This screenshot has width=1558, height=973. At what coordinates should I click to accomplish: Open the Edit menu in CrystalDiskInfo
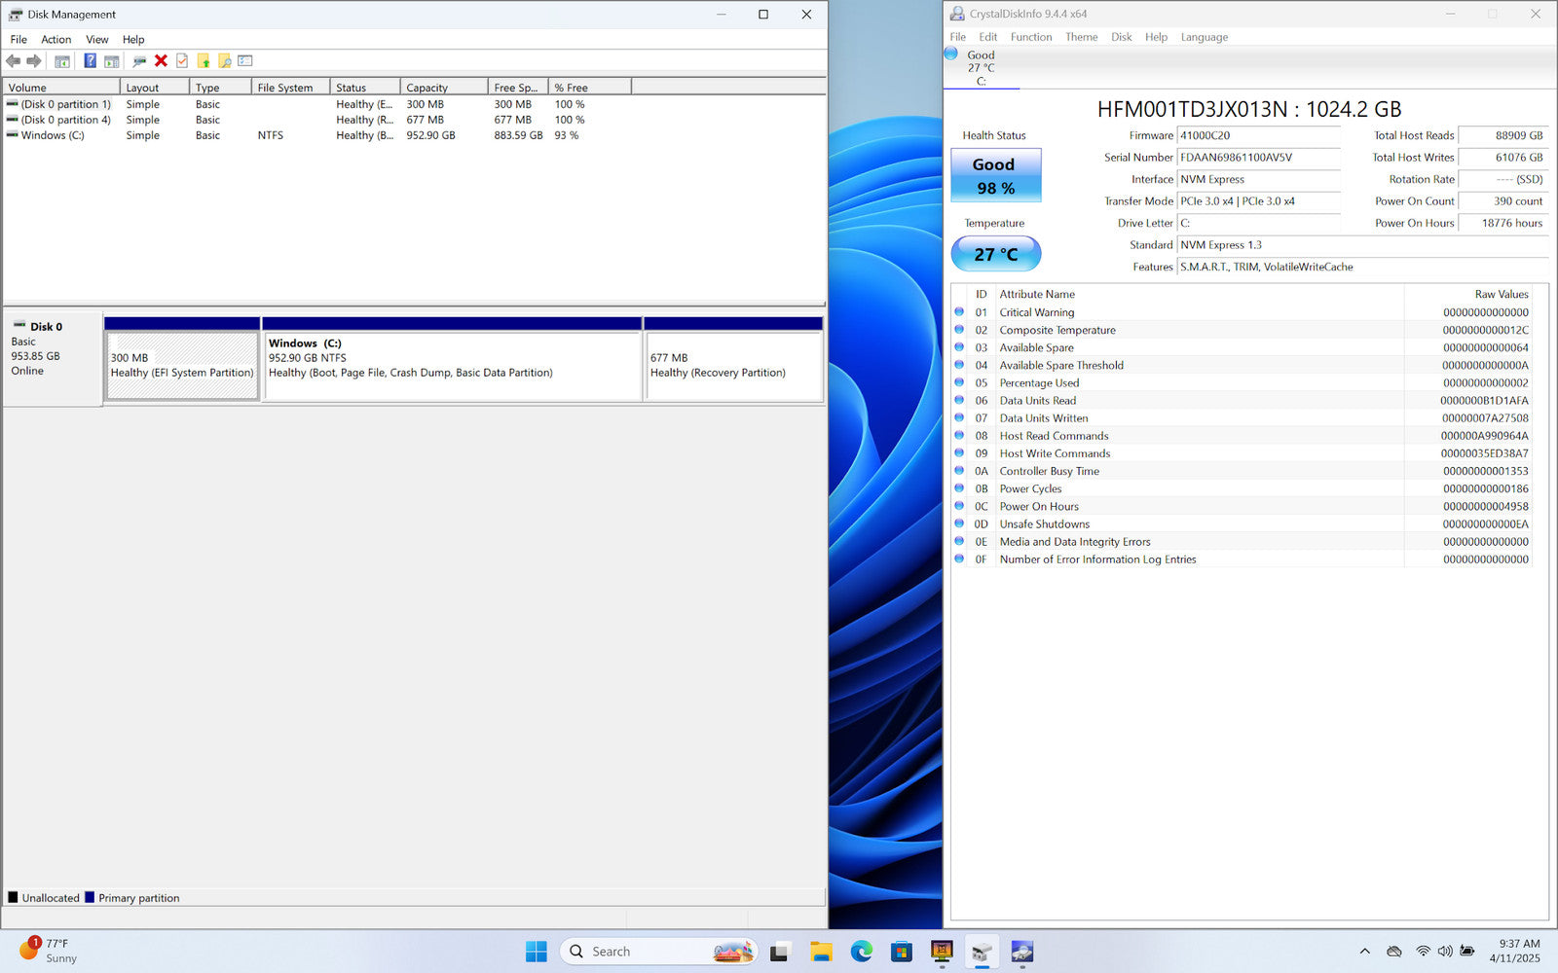987,37
